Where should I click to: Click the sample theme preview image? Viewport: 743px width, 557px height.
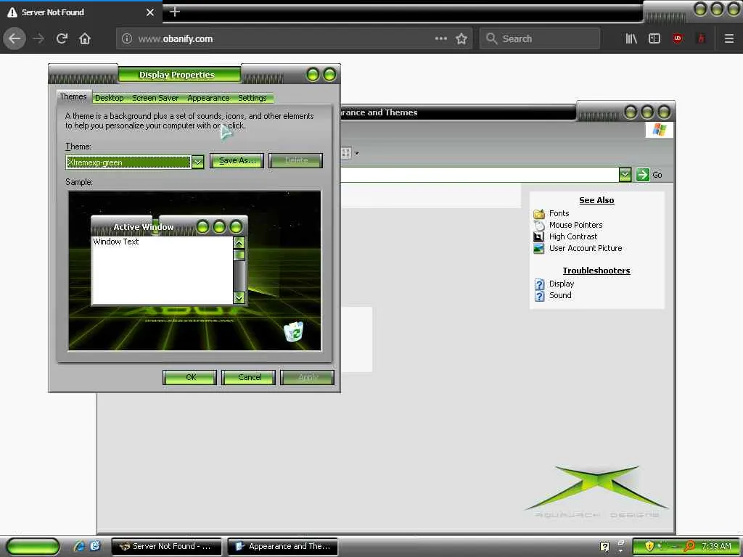[194, 271]
